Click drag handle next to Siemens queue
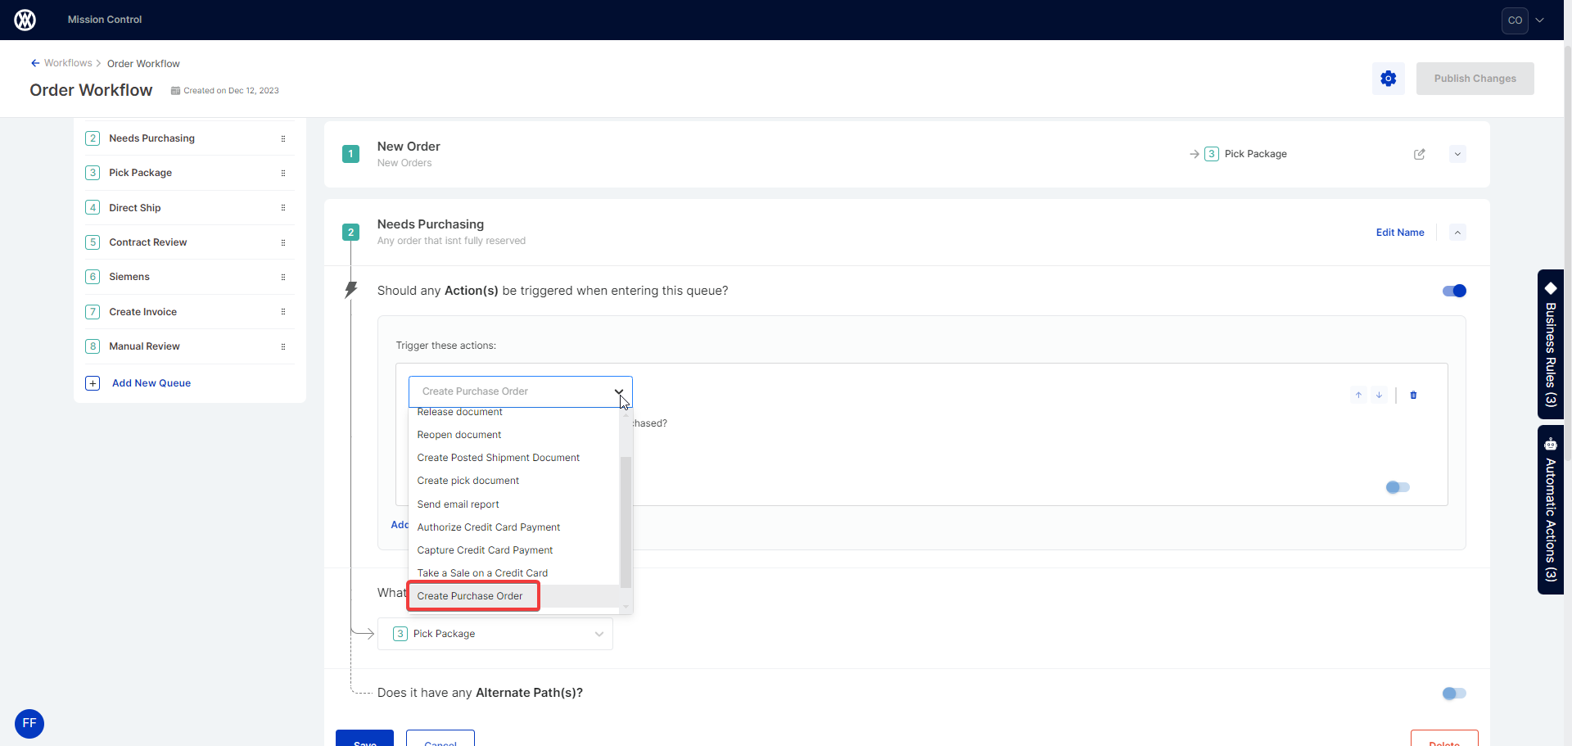Screen dimensions: 1572x746 click(x=283, y=277)
